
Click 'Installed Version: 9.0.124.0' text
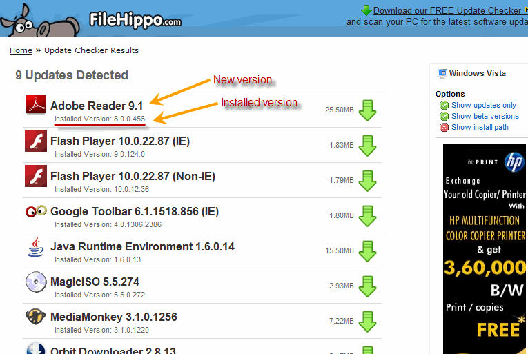point(99,154)
